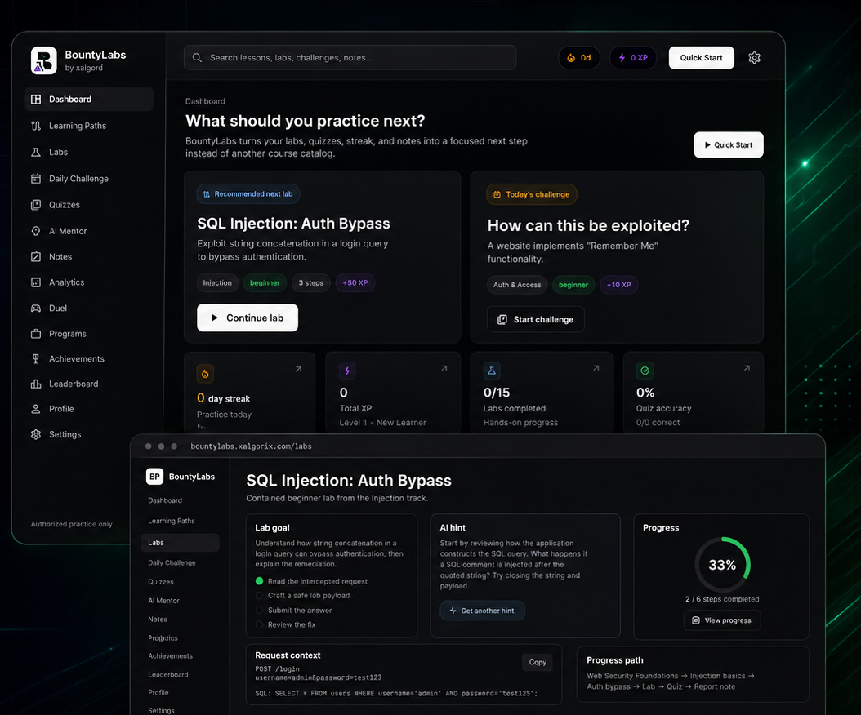Click the Profile person icon

(36, 409)
